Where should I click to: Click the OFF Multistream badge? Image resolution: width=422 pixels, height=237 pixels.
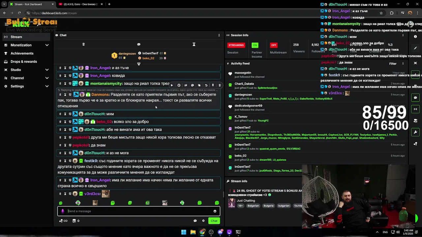pos(274,45)
